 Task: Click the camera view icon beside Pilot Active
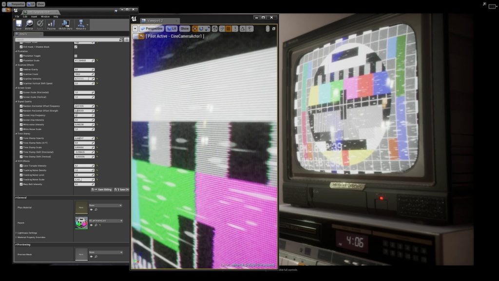click(142, 36)
